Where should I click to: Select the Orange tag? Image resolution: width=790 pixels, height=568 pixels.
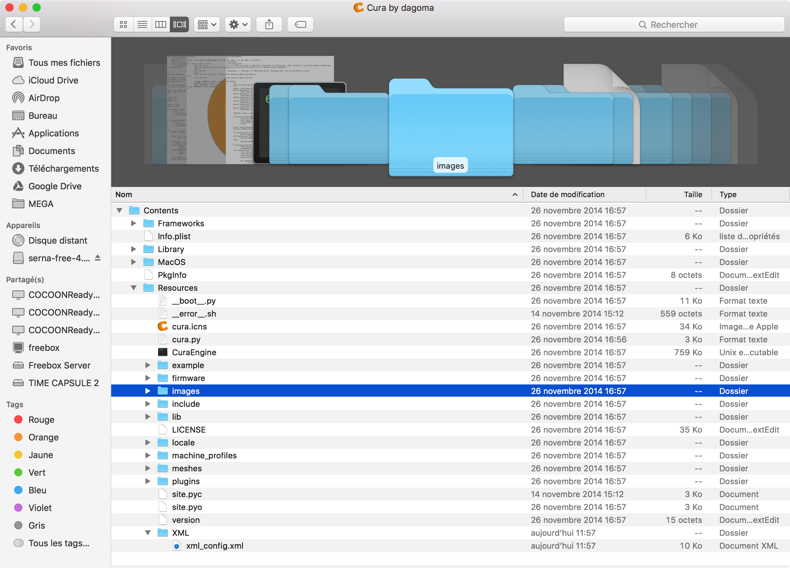(36, 437)
